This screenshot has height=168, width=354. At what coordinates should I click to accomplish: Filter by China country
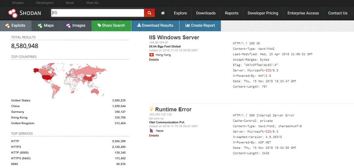pos(15,106)
